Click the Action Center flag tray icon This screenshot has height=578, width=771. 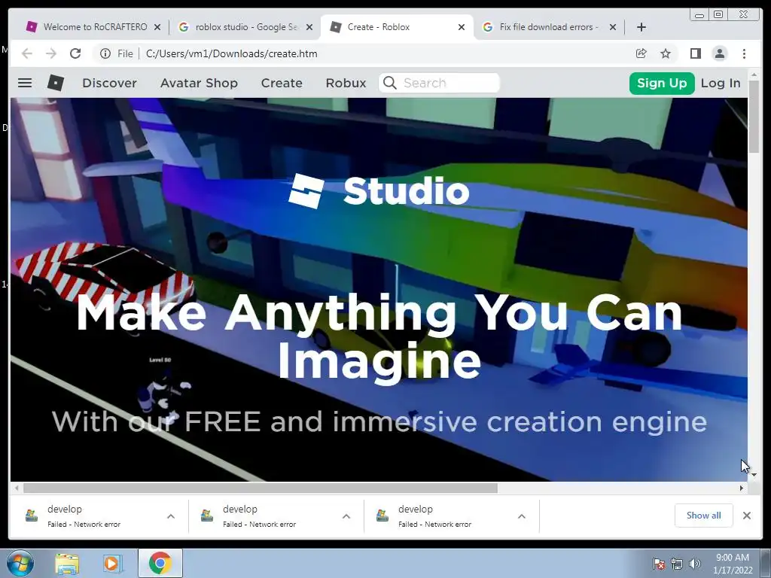(659, 564)
